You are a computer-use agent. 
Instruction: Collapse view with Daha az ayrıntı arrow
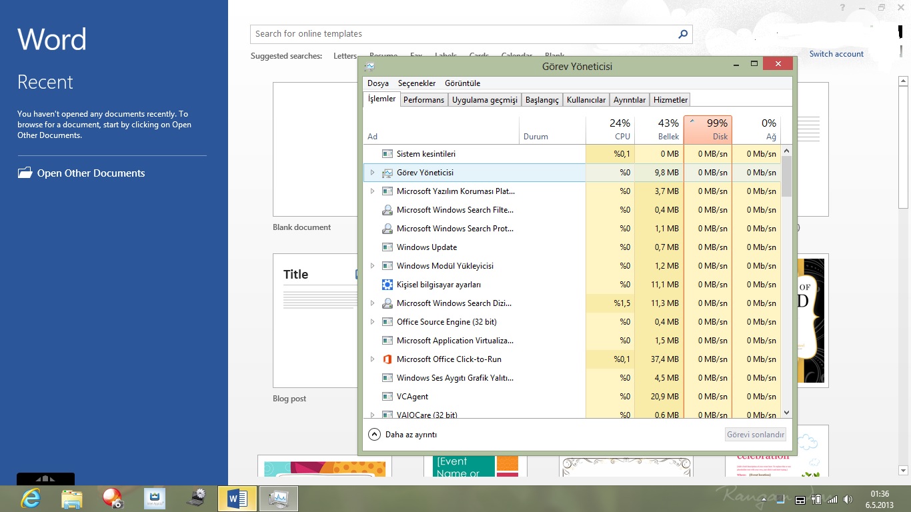(x=374, y=435)
